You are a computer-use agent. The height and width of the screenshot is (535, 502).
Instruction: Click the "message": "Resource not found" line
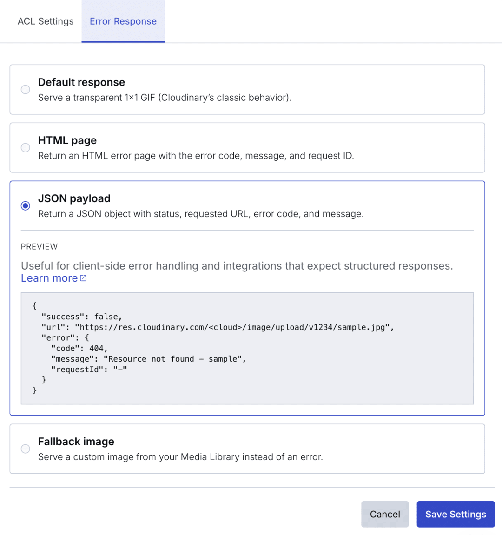[148, 359]
